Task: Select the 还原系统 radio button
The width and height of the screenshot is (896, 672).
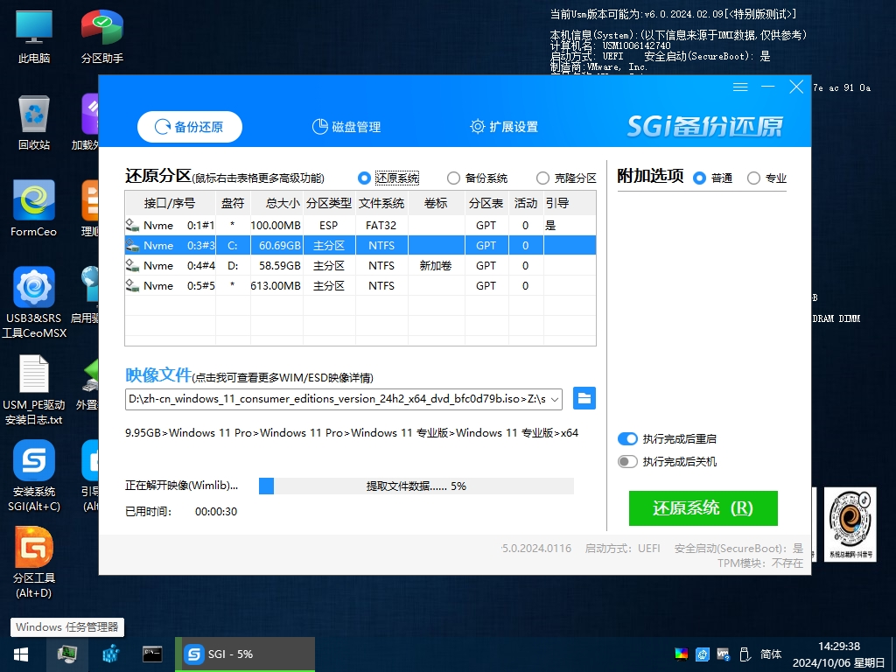Action: click(x=364, y=178)
